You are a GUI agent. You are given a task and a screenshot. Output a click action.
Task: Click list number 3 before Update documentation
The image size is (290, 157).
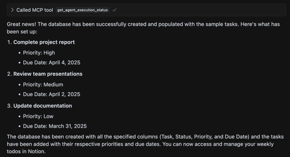(9, 106)
